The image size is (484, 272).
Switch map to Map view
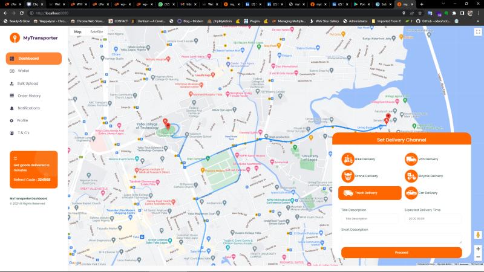pos(78,32)
